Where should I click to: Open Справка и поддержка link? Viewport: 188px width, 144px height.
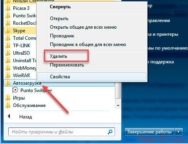(x=161, y=62)
